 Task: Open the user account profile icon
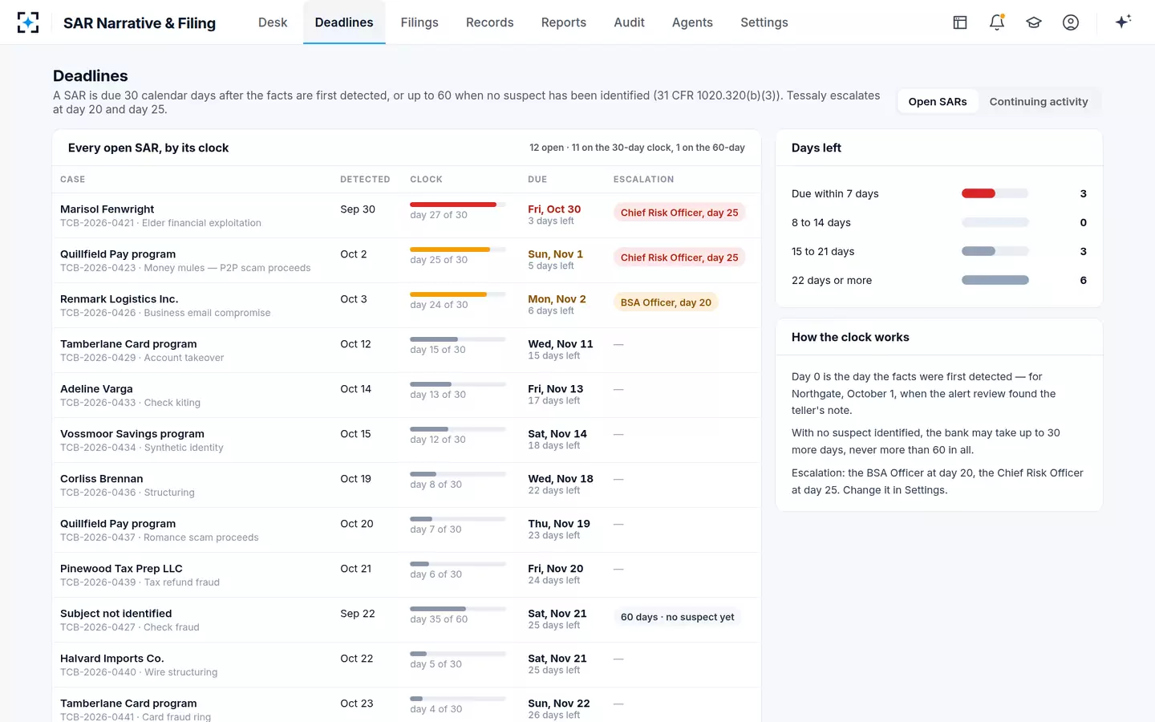pos(1071,22)
